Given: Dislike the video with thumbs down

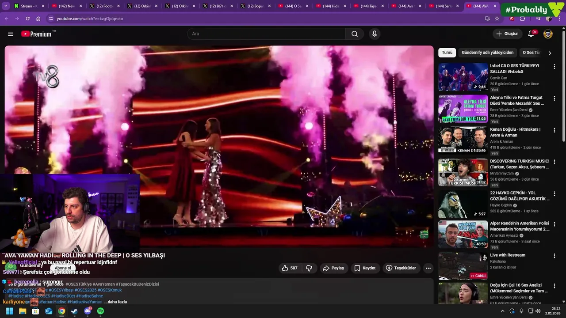Looking at the screenshot, I should (309, 268).
